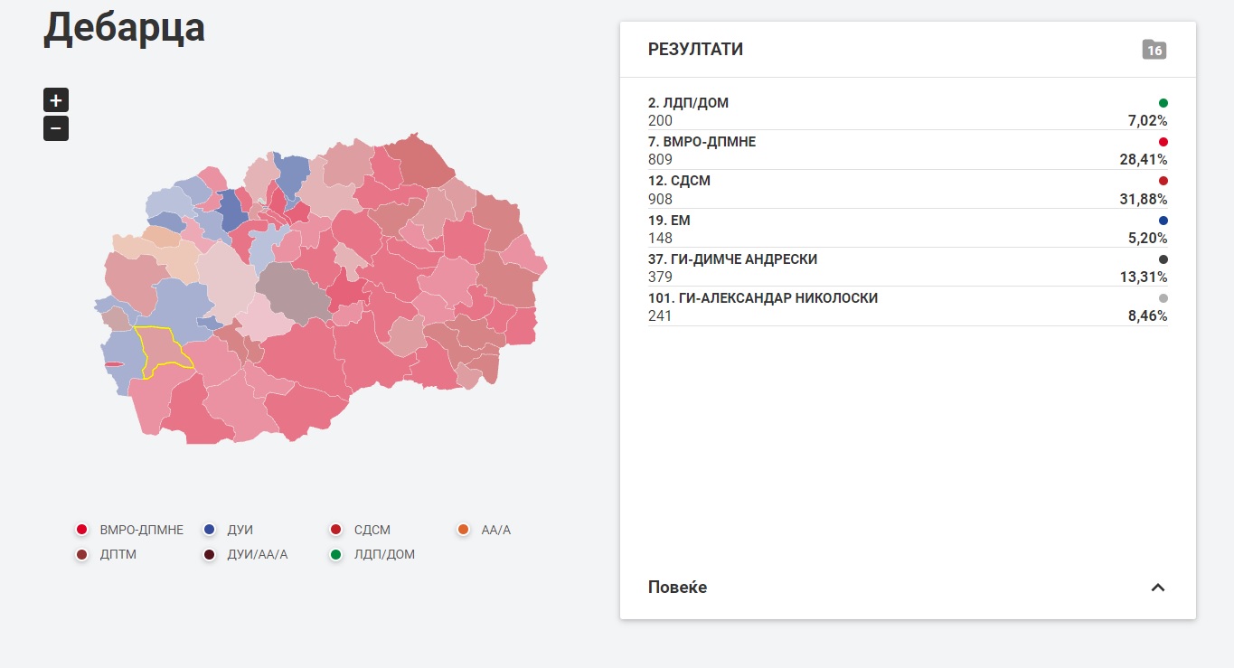The image size is (1234, 668).
Task: Click the 31,88% percentage value
Action: pos(1144,199)
